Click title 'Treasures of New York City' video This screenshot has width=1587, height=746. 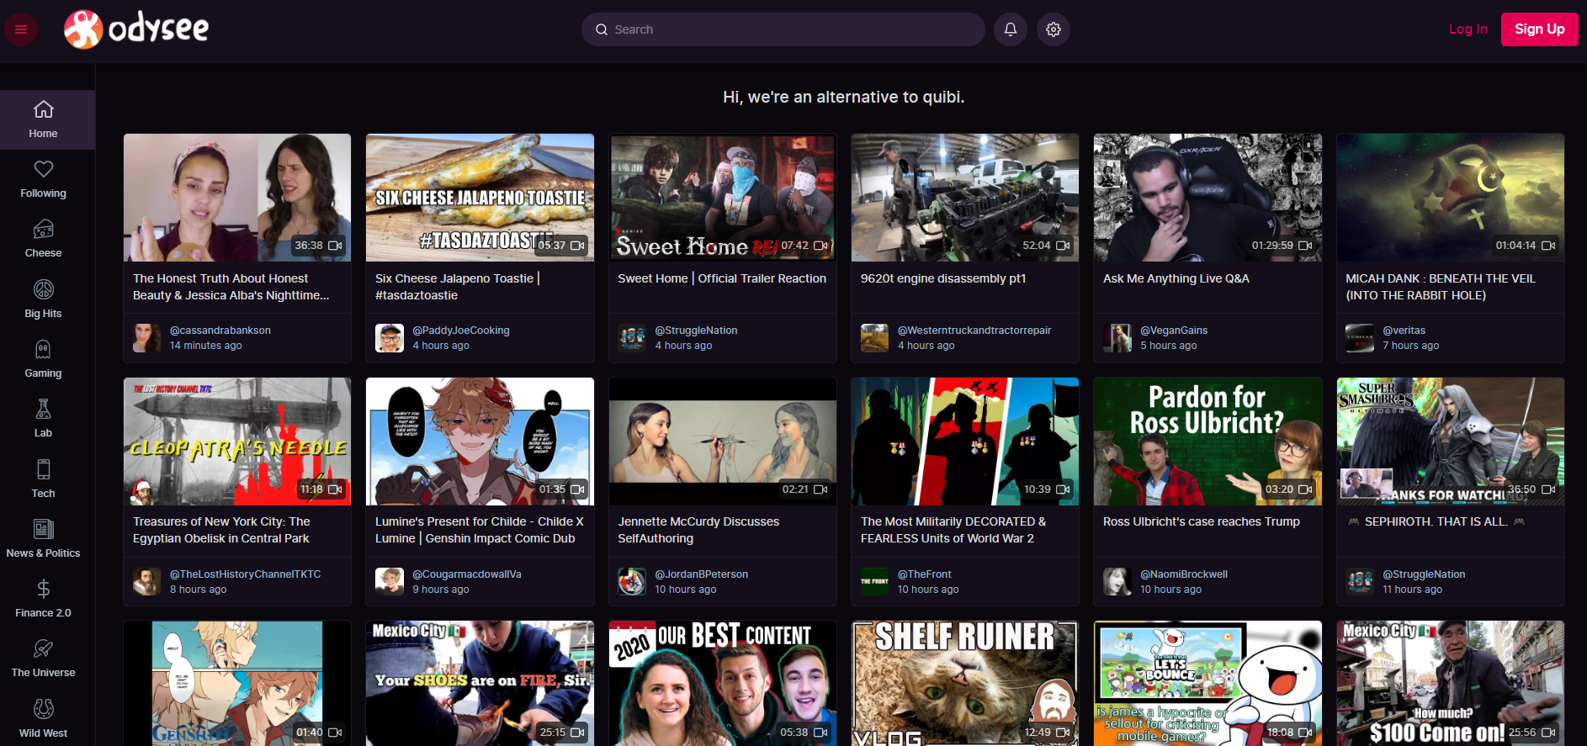pos(221,530)
